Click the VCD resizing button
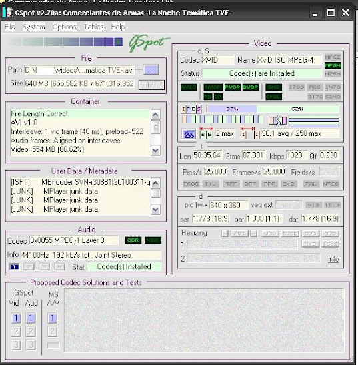Image resolution: width=358 pixels, height=365 pixels. tap(270, 234)
